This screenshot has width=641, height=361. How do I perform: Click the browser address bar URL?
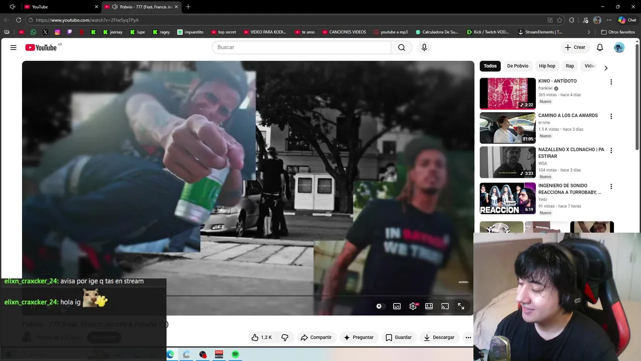click(87, 20)
